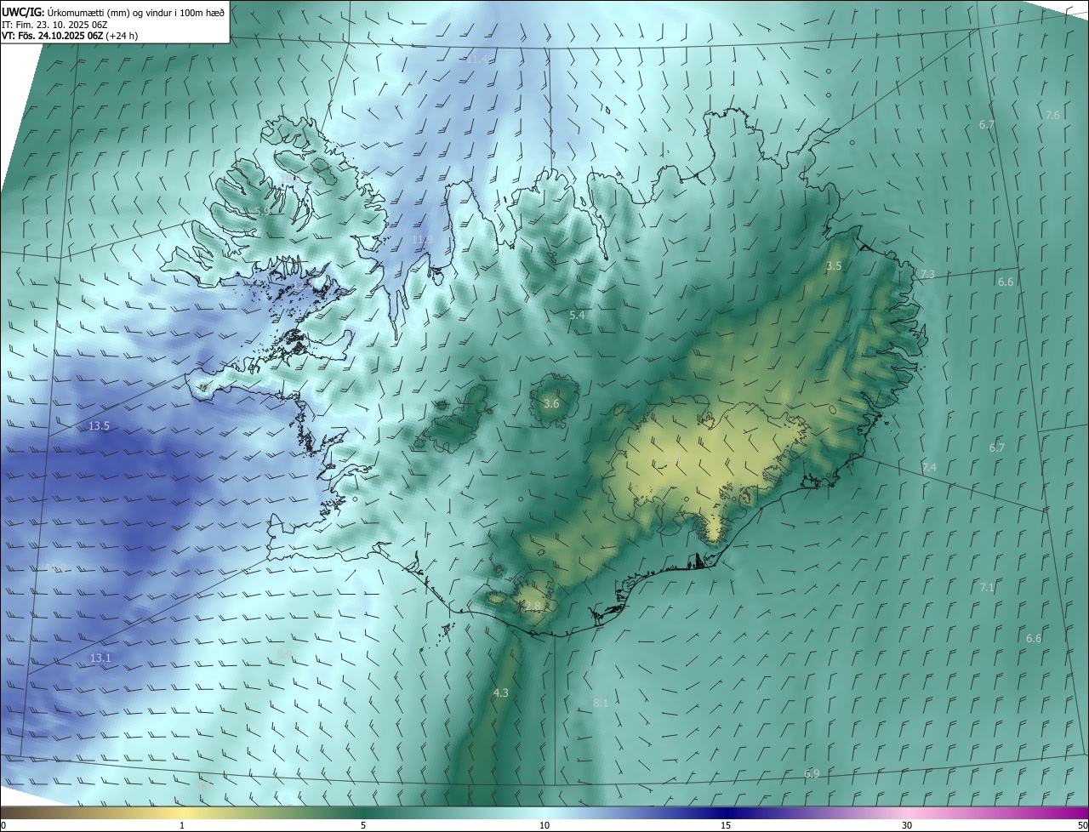Screen dimensions: 1089x832
Task: Click the colorbar tick label 15
Action: click(726, 825)
